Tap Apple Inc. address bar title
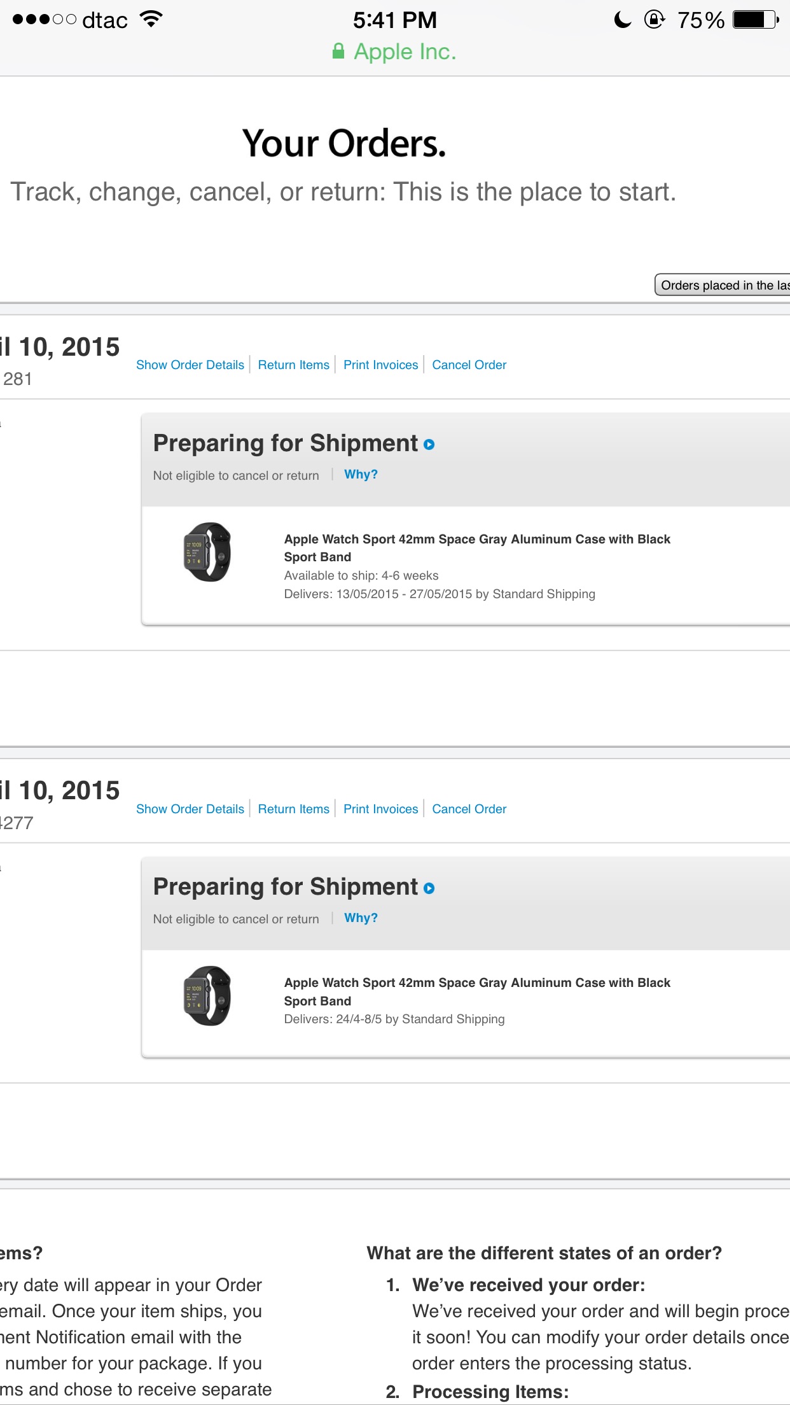Image resolution: width=790 pixels, height=1405 pixels. [405, 52]
